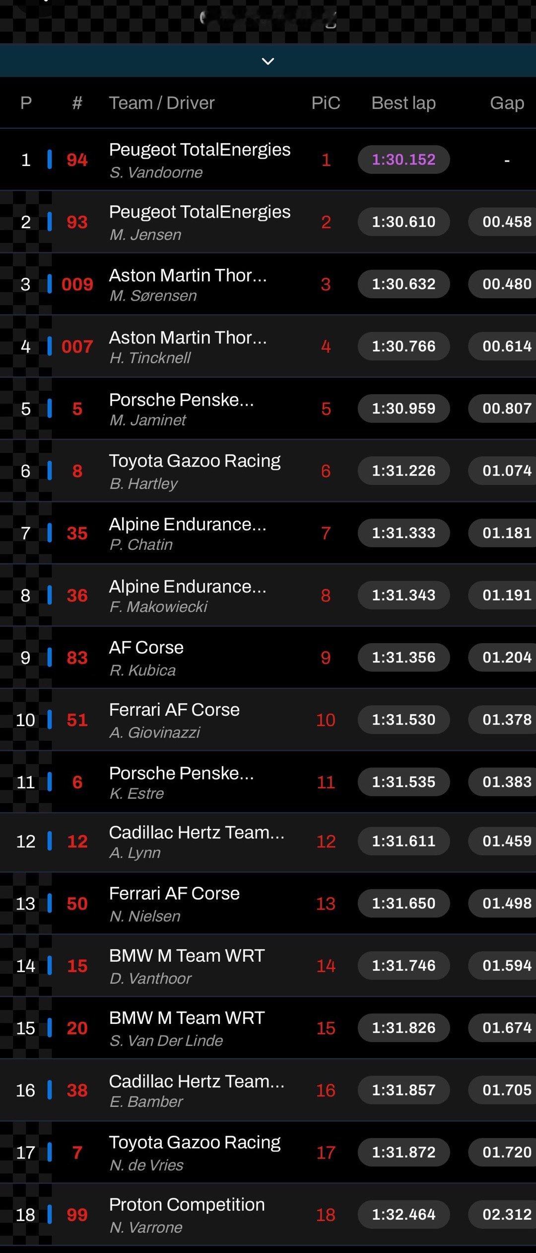Click the 1:30.959 lap time for Jaminet

tap(403, 409)
